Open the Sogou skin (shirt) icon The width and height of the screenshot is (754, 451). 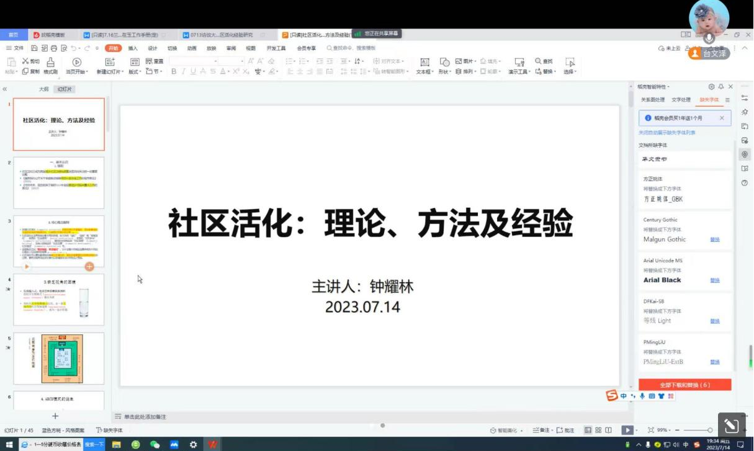[x=661, y=396]
